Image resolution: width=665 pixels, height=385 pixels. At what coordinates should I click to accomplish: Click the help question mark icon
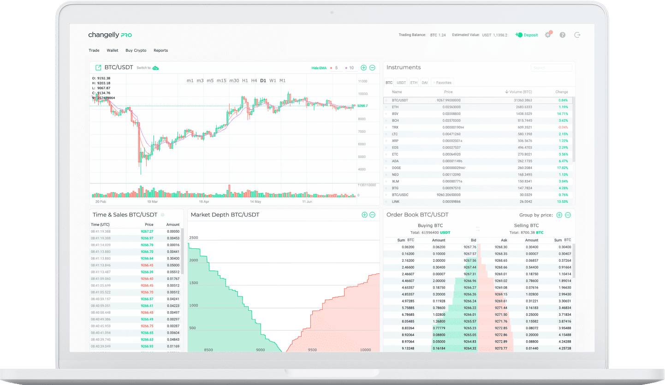[x=563, y=35]
